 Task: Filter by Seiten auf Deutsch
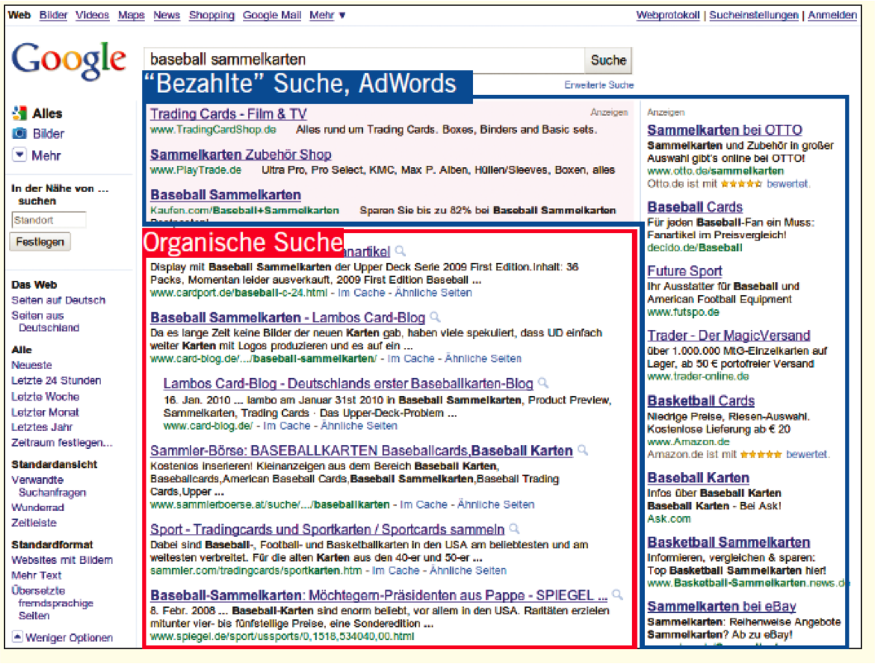click(58, 300)
